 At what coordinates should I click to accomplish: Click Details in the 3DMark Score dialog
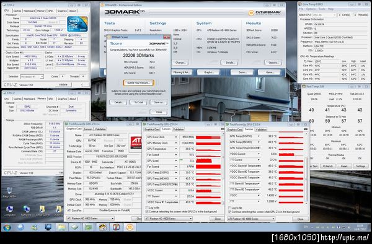(118, 102)
